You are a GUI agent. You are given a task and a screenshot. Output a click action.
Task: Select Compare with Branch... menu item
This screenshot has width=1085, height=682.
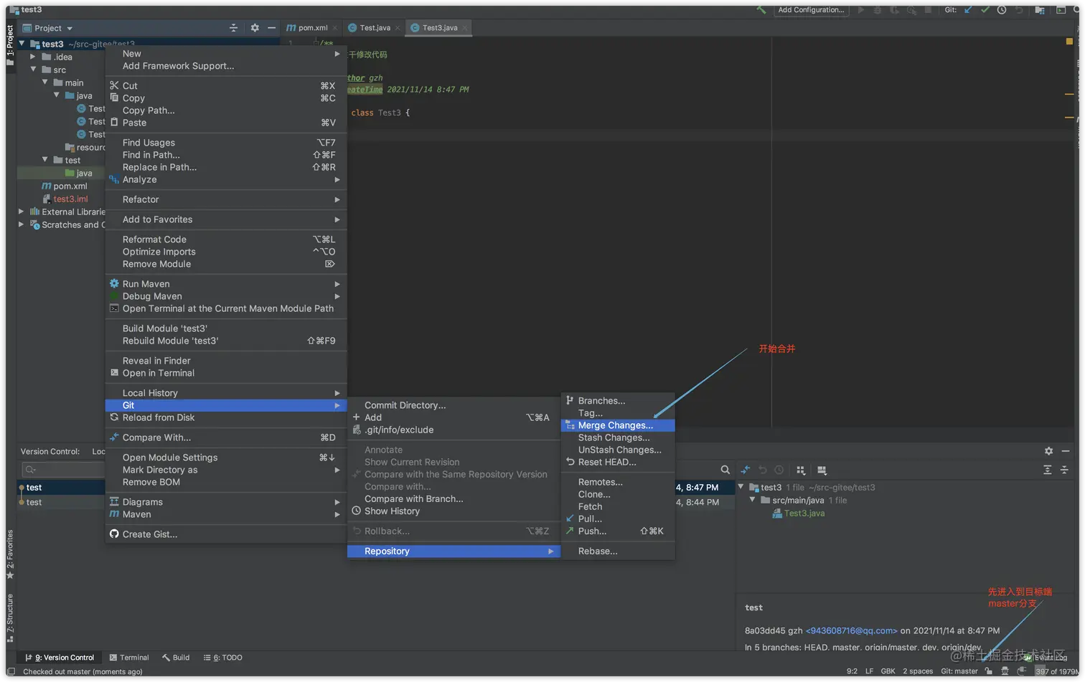tap(454, 498)
